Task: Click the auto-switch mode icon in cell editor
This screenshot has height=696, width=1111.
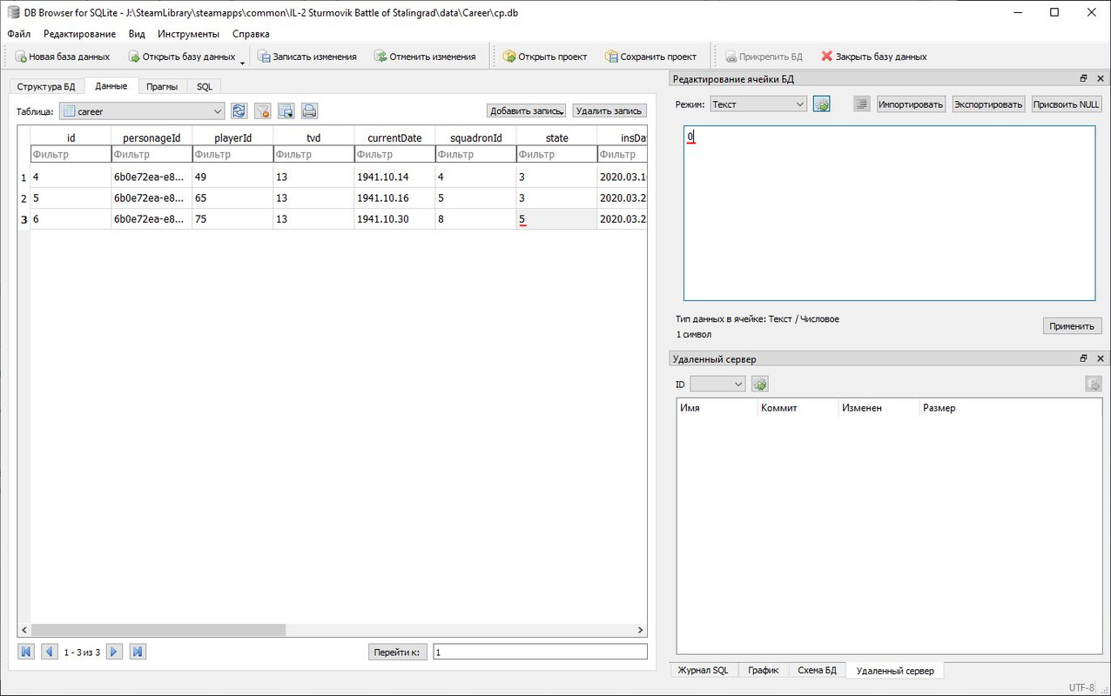Action: (821, 104)
